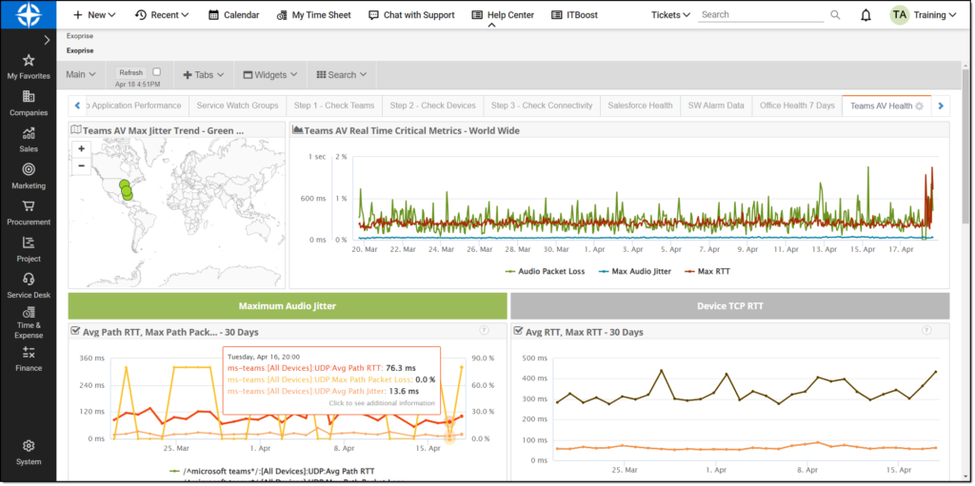Image resolution: width=975 pixels, height=486 pixels.
Task: Open the Training user dropdown
Action: (x=935, y=15)
